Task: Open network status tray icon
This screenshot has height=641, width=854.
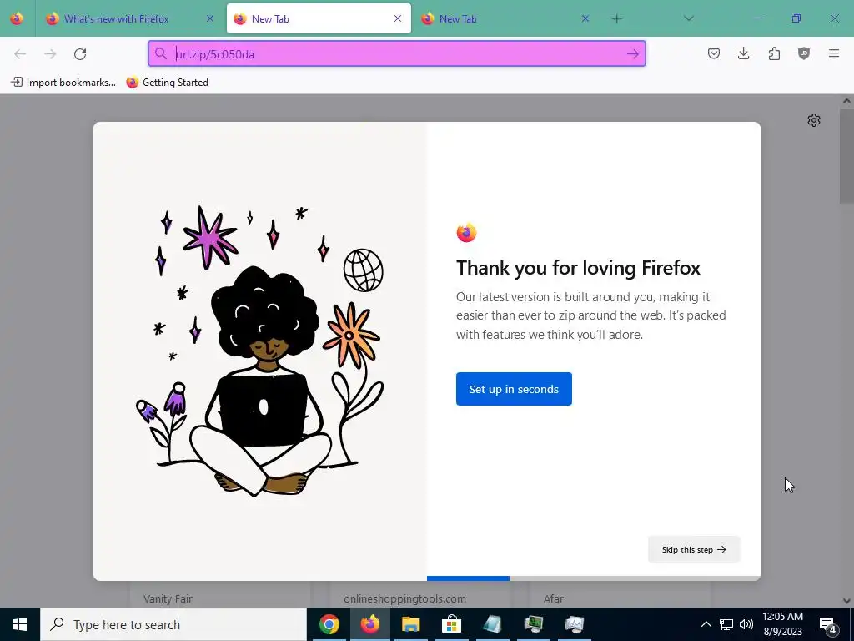Action: tap(726, 624)
